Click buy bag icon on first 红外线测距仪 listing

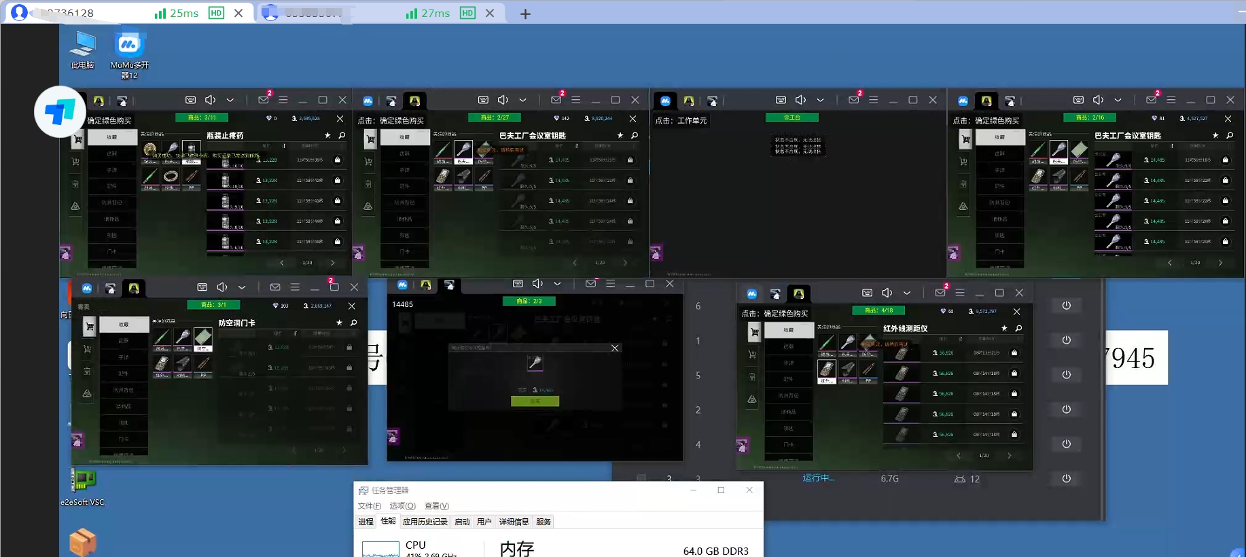pyautogui.click(x=1014, y=353)
